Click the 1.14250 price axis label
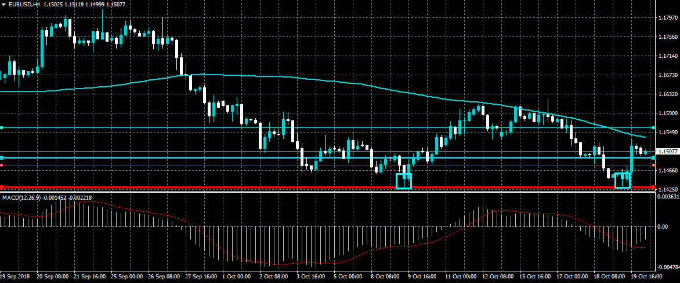 667,189
